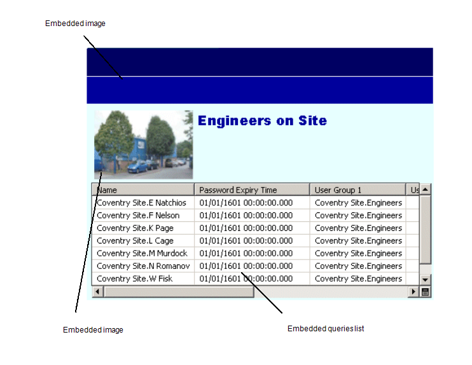Select the Coventry Site.L Cage name cell
The image size is (472, 365).
(x=143, y=240)
